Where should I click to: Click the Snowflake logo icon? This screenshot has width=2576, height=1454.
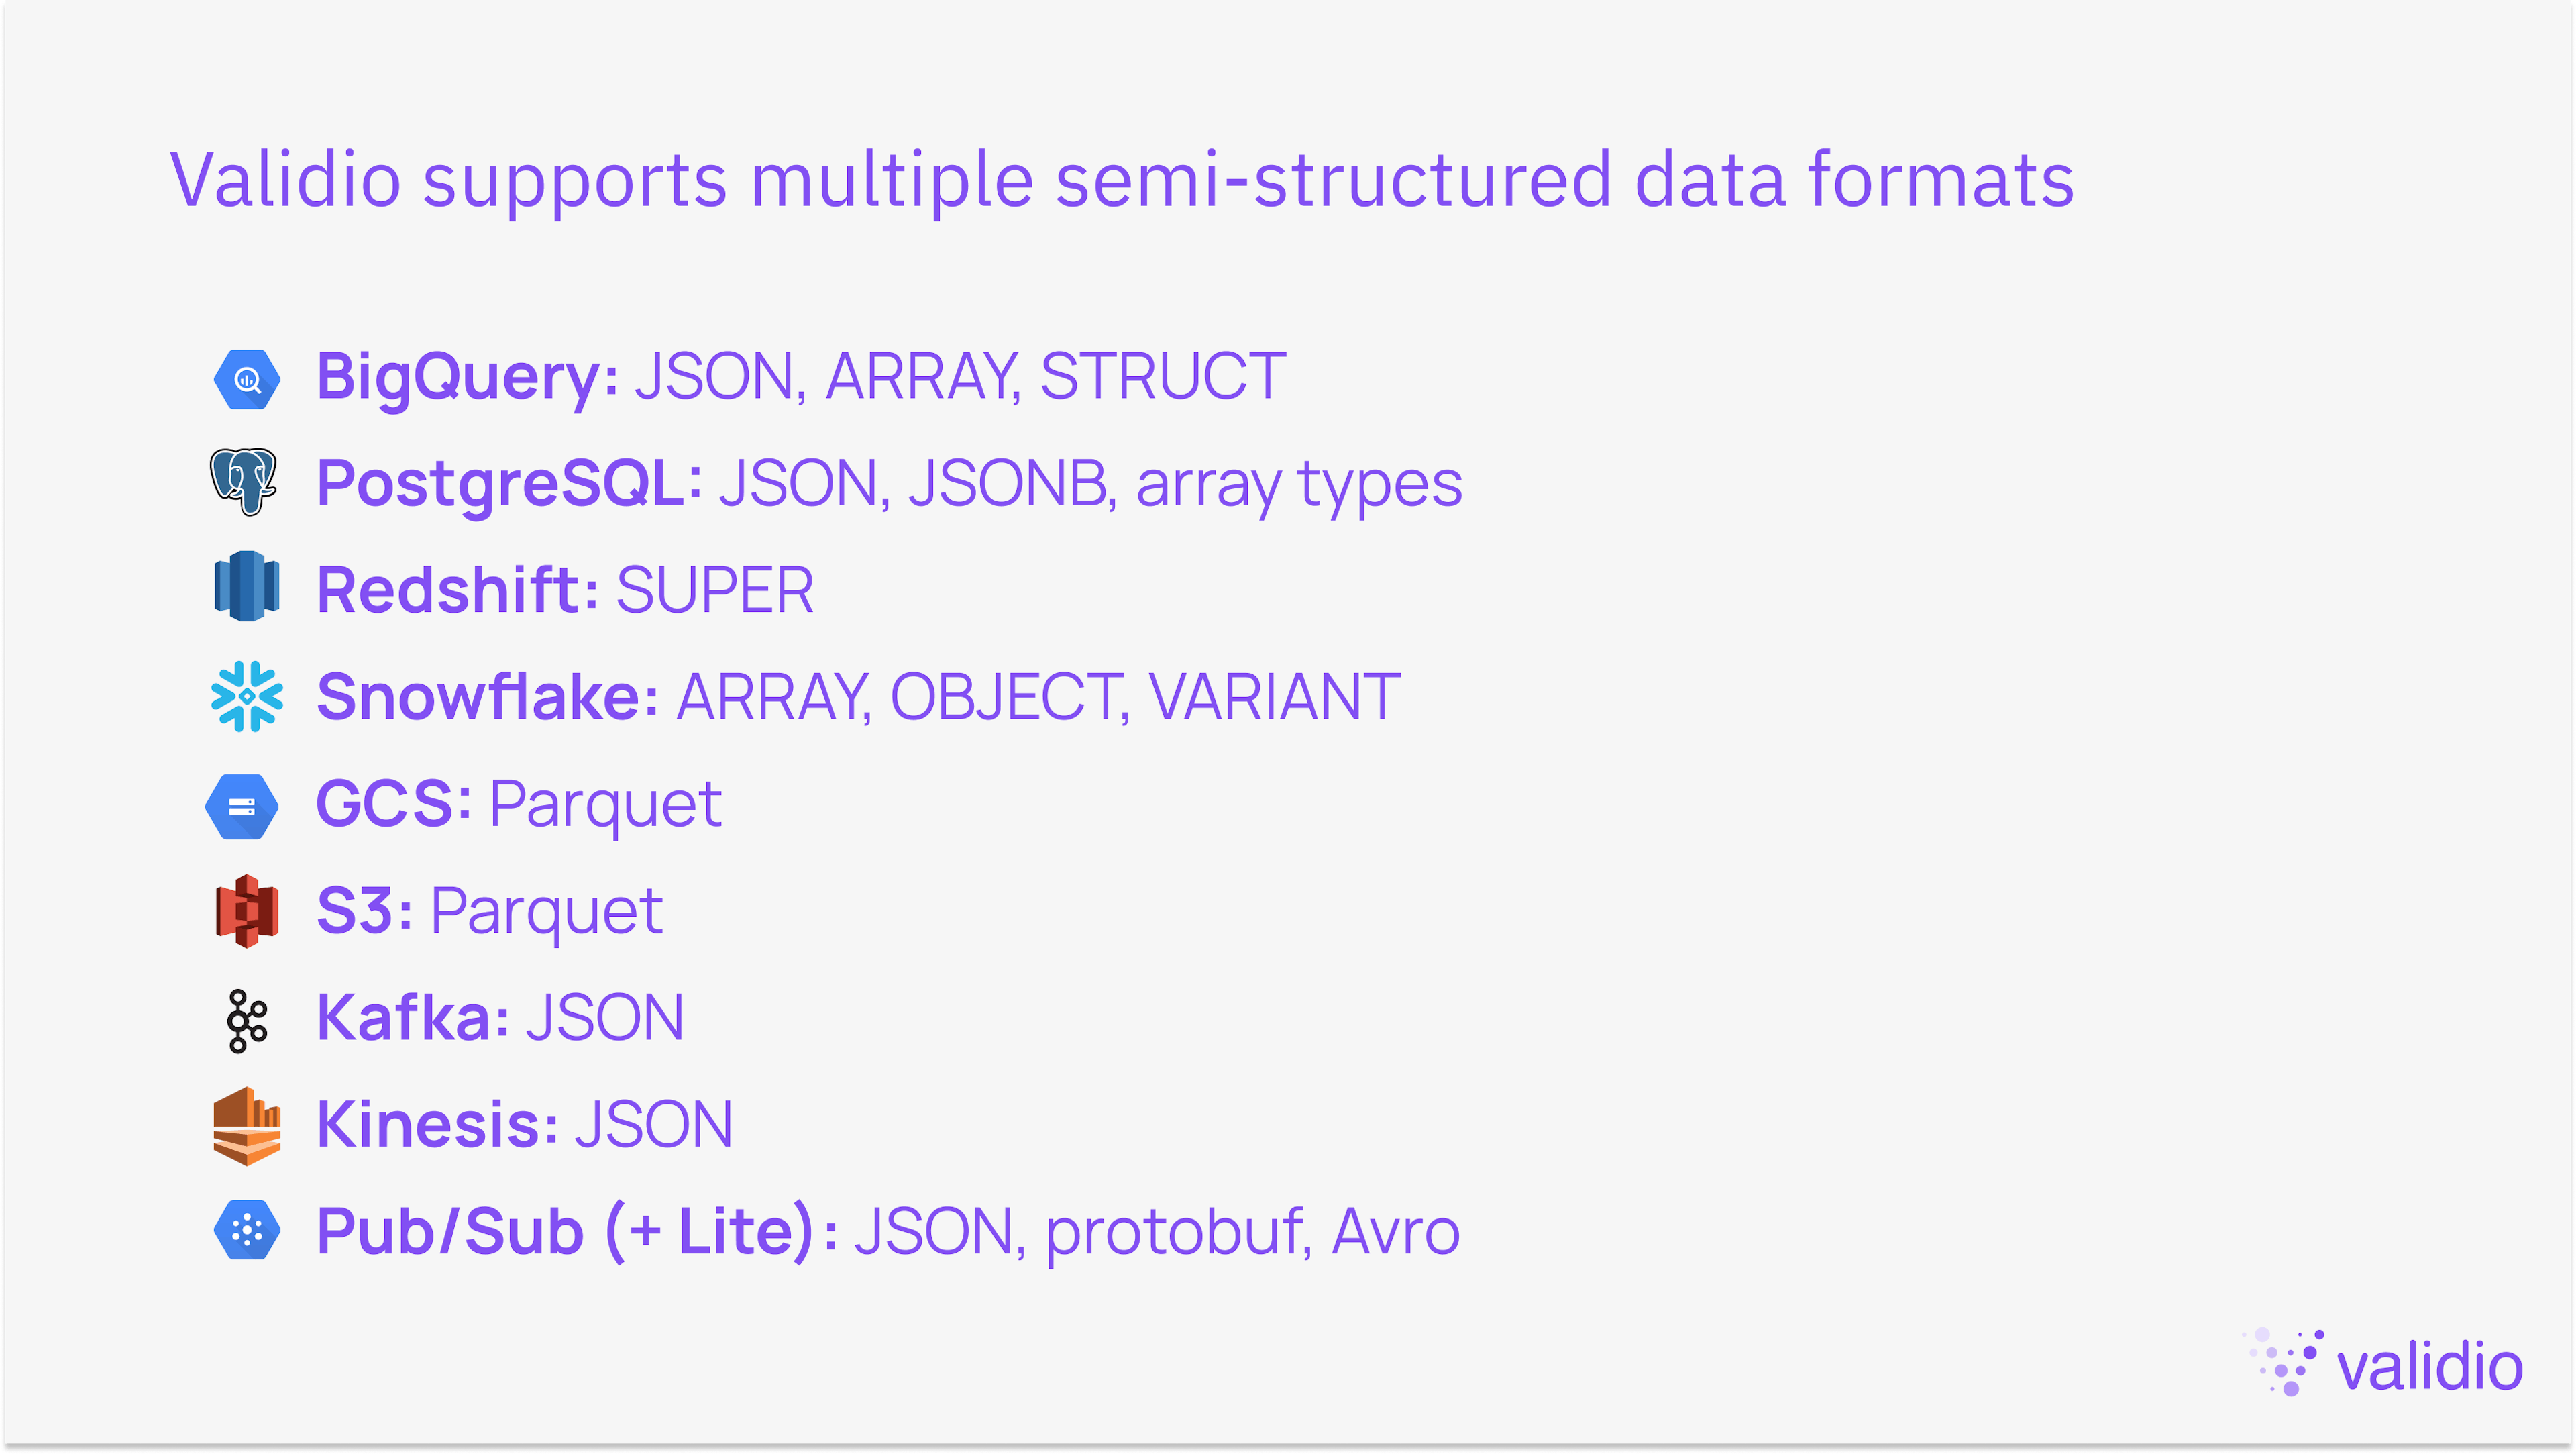point(247,696)
